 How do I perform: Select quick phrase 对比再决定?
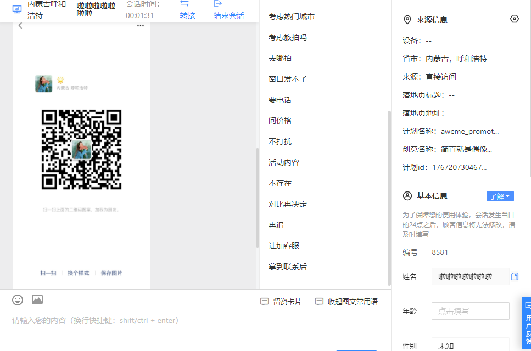coord(288,204)
